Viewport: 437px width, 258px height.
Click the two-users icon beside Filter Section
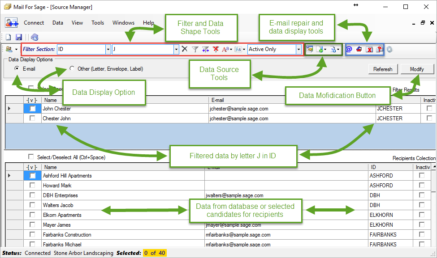pyautogui.click(x=9, y=49)
